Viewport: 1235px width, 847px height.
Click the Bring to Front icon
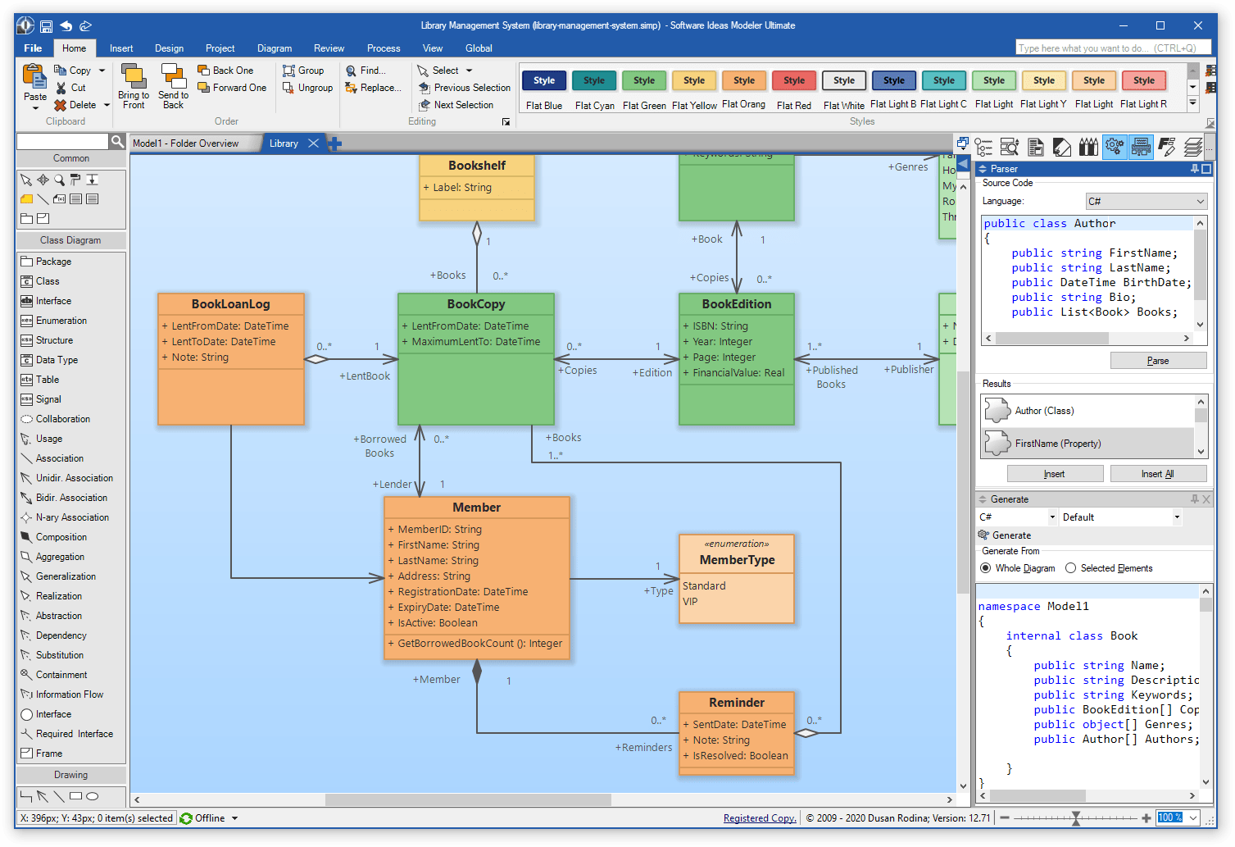(x=133, y=76)
